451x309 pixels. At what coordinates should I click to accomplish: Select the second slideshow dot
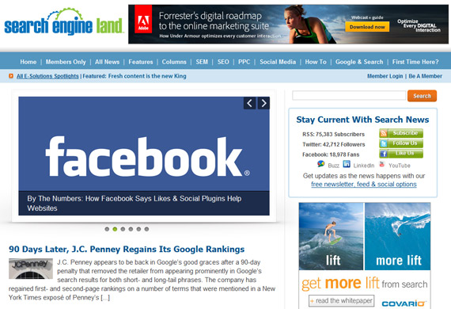[x=115, y=229]
